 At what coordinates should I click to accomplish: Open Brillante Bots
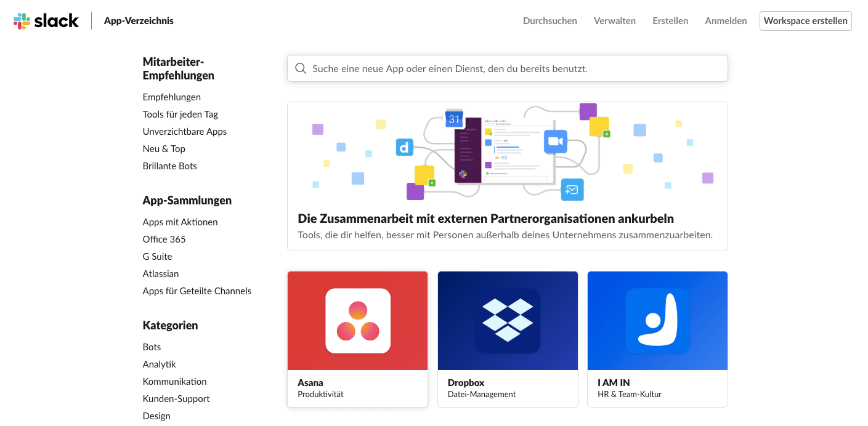click(x=170, y=166)
